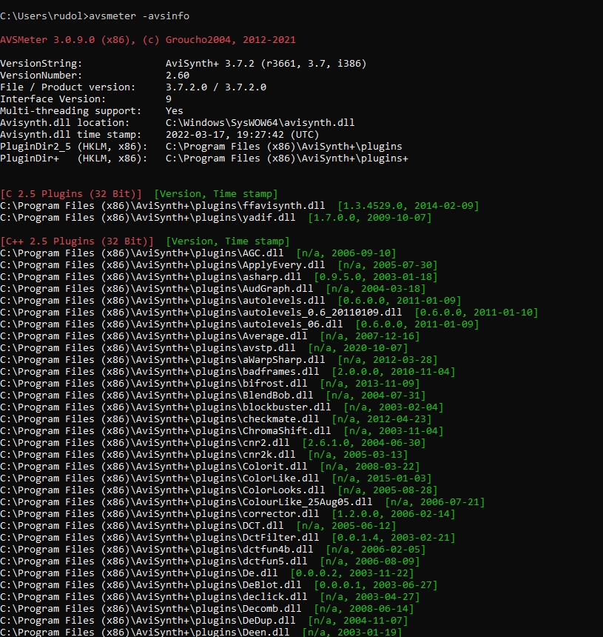This screenshot has width=603, height=637.
Task: Click the red C++ 2.5 Plugins heading
Action: [78, 241]
